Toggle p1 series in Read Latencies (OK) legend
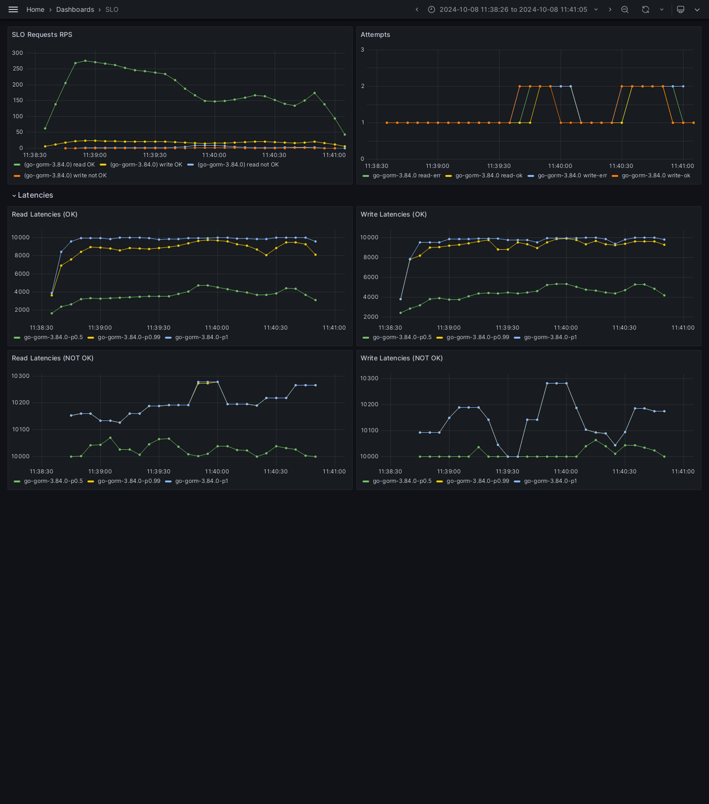 [x=202, y=337]
